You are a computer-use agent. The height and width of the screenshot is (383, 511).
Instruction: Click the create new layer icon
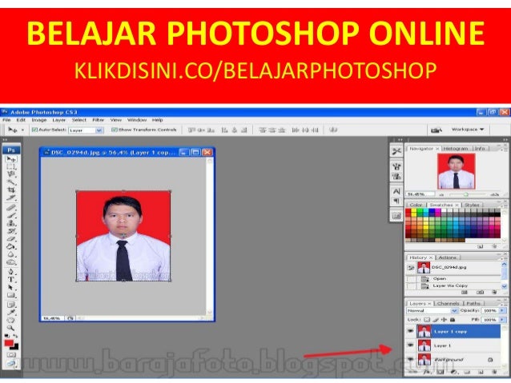tap(481, 371)
